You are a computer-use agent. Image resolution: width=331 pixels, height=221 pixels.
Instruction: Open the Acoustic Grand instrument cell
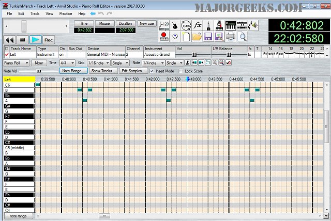tap(159, 55)
